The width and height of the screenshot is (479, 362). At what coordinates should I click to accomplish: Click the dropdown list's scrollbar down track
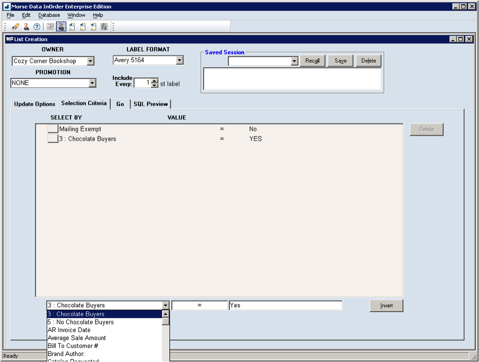[166, 343]
